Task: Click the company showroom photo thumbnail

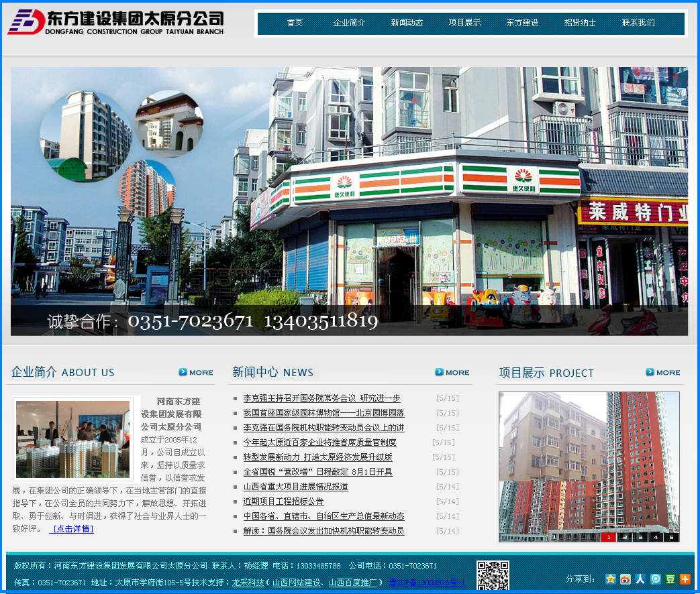Action: pos(73,439)
